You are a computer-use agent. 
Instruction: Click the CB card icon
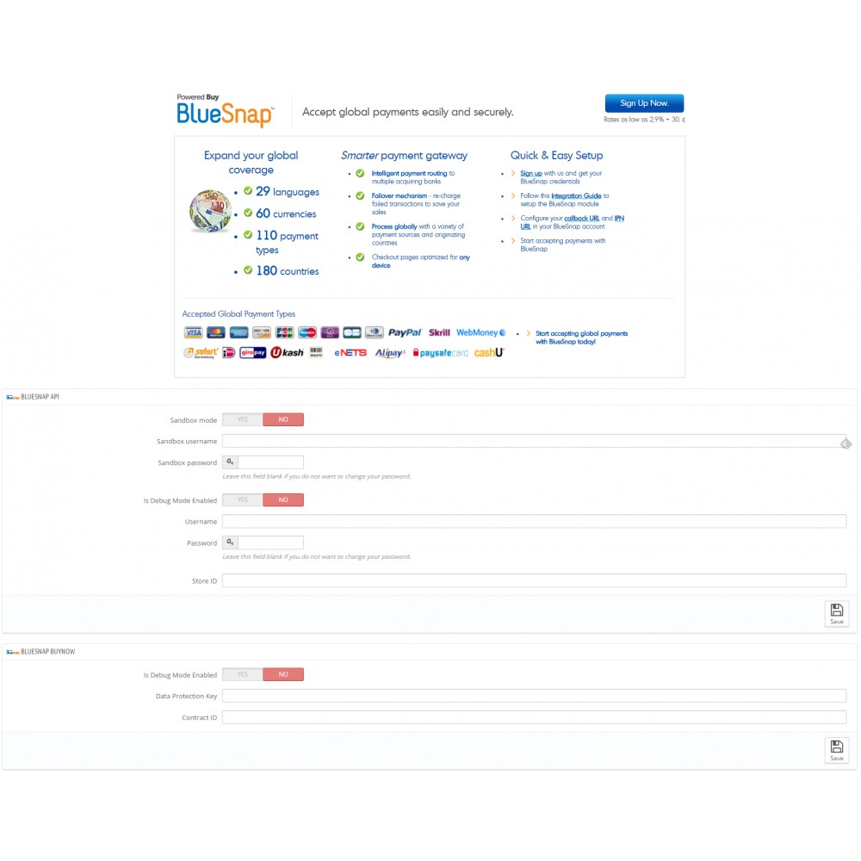pyautogui.click(x=352, y=332)
